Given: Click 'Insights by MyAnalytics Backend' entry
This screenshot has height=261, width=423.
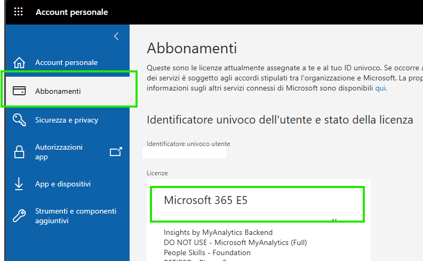Looking at the screenshot, I should (x=218, y=232).
